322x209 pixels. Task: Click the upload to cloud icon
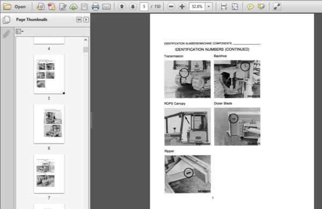[74, 7]
